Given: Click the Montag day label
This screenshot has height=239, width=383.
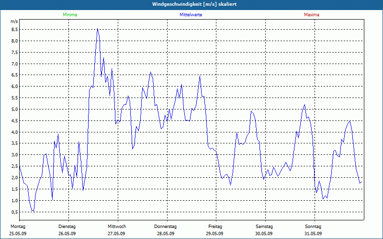Looking at the screenshot, I should click(18, 227).
